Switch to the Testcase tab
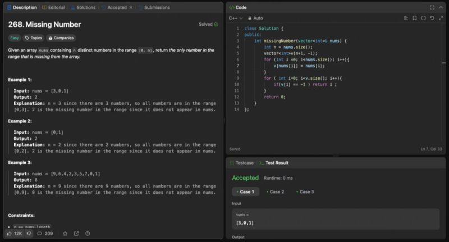 [242, 163]
